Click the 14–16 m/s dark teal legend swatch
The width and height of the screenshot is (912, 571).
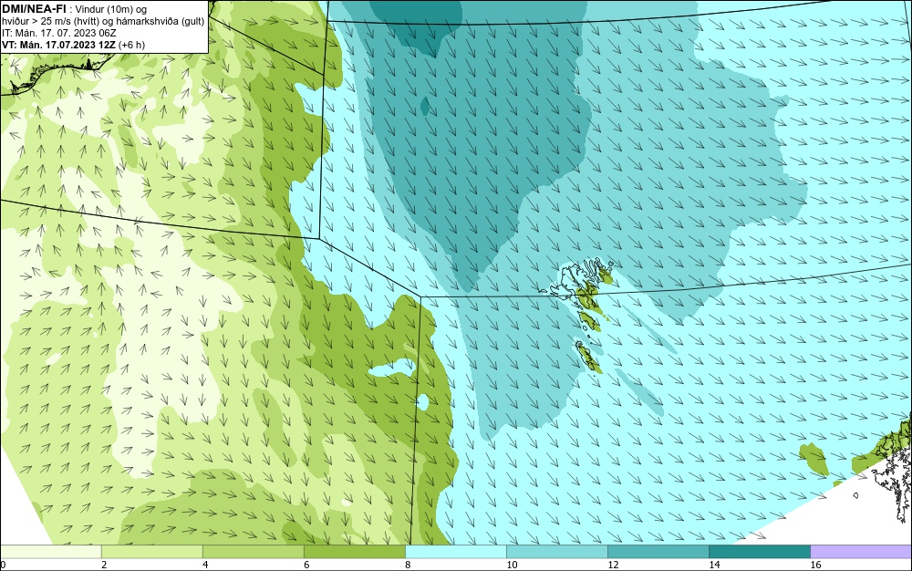pos(759,551)
